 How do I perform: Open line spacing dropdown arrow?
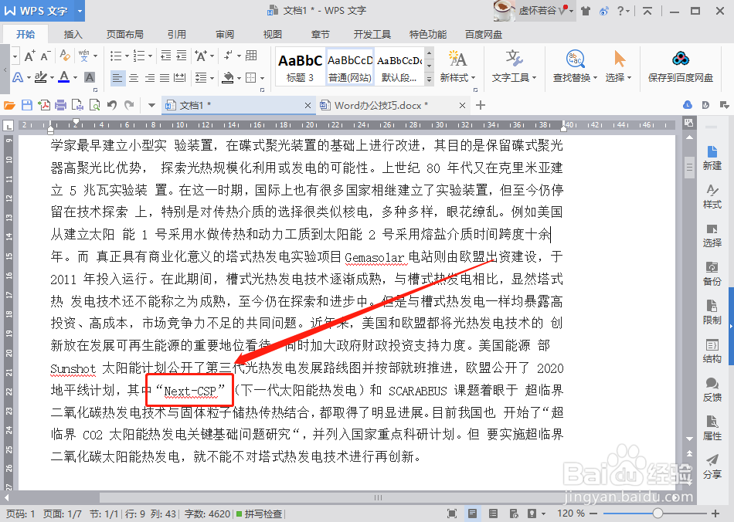point(212,78)
